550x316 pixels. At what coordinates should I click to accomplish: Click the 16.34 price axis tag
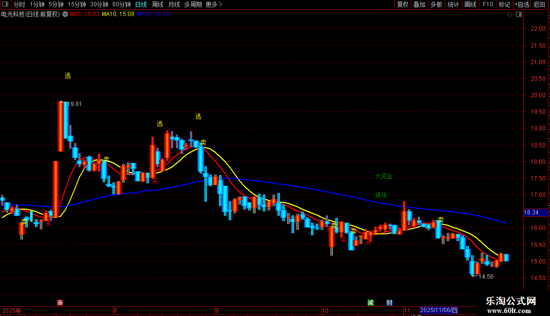pyautogui.click(x=535, y=212)
